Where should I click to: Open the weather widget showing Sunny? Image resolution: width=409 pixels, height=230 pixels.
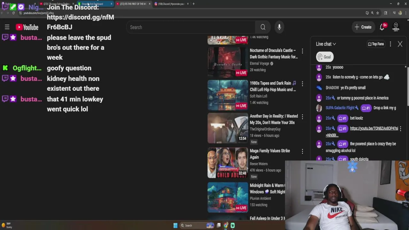pos(7,226)
